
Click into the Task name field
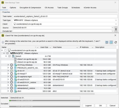65,16
